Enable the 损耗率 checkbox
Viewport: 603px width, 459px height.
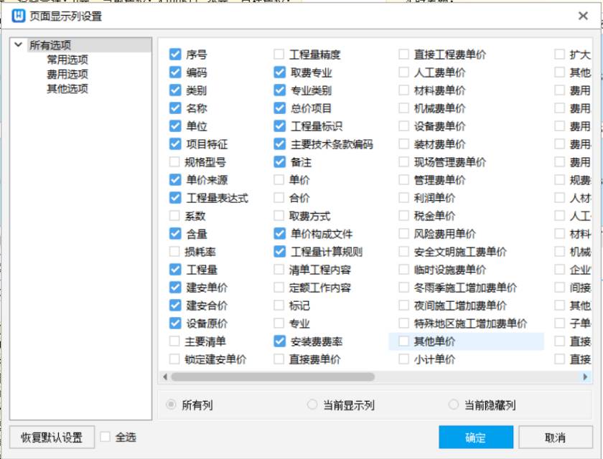click(174, 252)
